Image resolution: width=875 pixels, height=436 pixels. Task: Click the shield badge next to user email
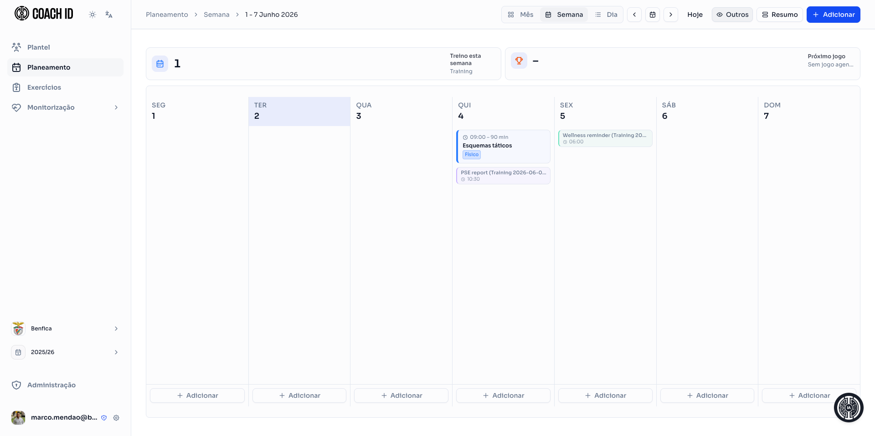click(x=104, y=418)
